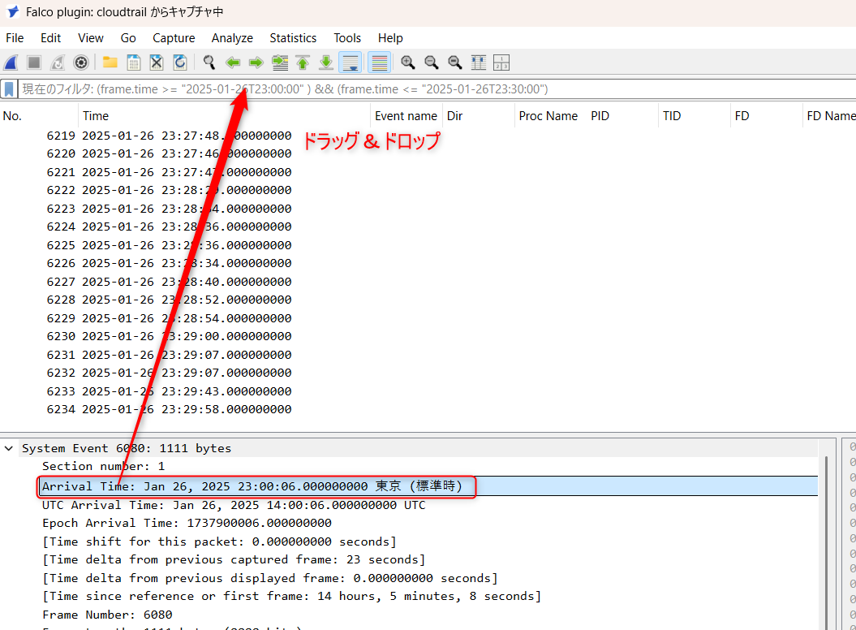Sort by the FD column header
The width and height of the screenshot is (856, 630).
point(767,116)
